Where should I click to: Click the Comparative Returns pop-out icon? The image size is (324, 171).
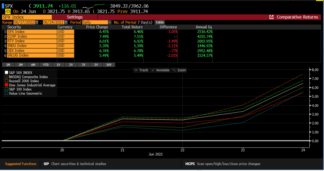click(272, 17)
